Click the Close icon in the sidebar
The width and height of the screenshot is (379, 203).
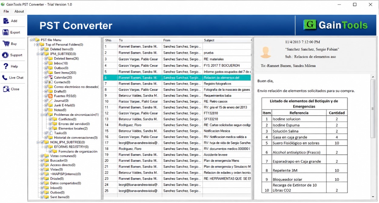pos(6,89)
